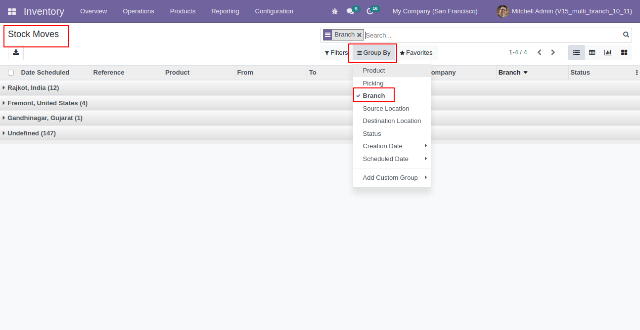This screenshot has height=330, width=640.
Task: Open My Company (San Francisco) switcher
Action: [435, 11]
